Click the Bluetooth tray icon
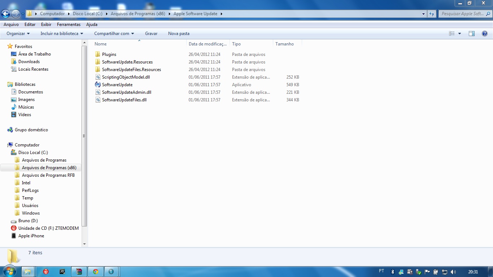 pos(393,272)
